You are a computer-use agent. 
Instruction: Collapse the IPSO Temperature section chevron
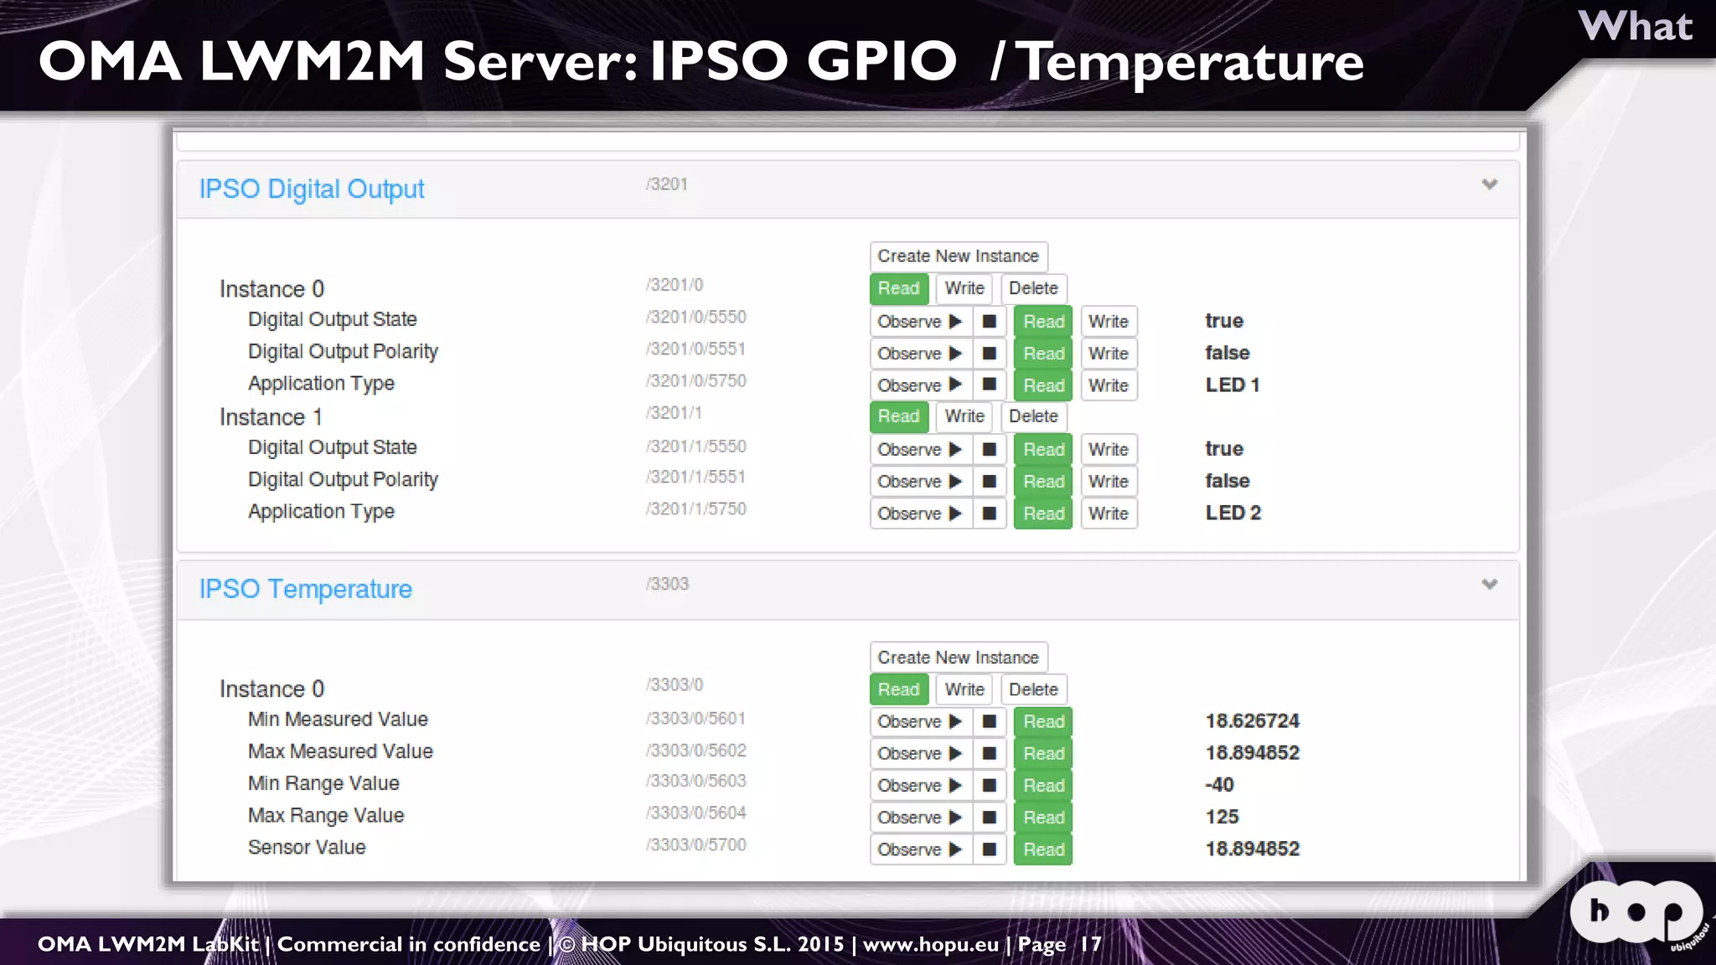point(1489,584)
